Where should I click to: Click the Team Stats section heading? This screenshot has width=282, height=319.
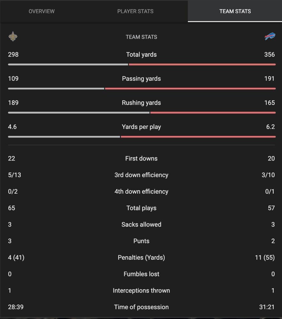click(x=141, y=37)
